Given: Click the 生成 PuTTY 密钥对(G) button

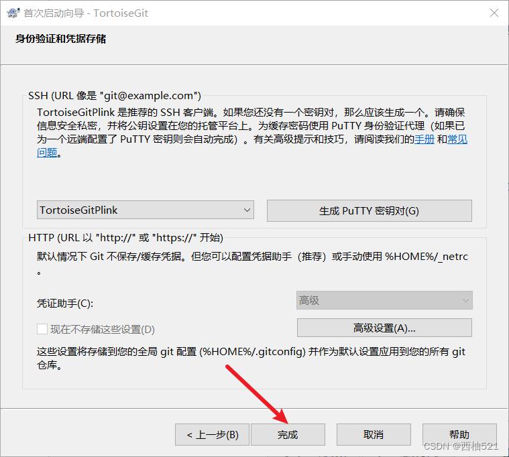Looking at the screenshot, I should point(369,210).
